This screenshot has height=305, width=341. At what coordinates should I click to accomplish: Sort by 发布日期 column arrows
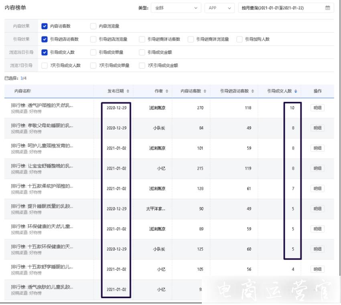[x=128, y=91]
